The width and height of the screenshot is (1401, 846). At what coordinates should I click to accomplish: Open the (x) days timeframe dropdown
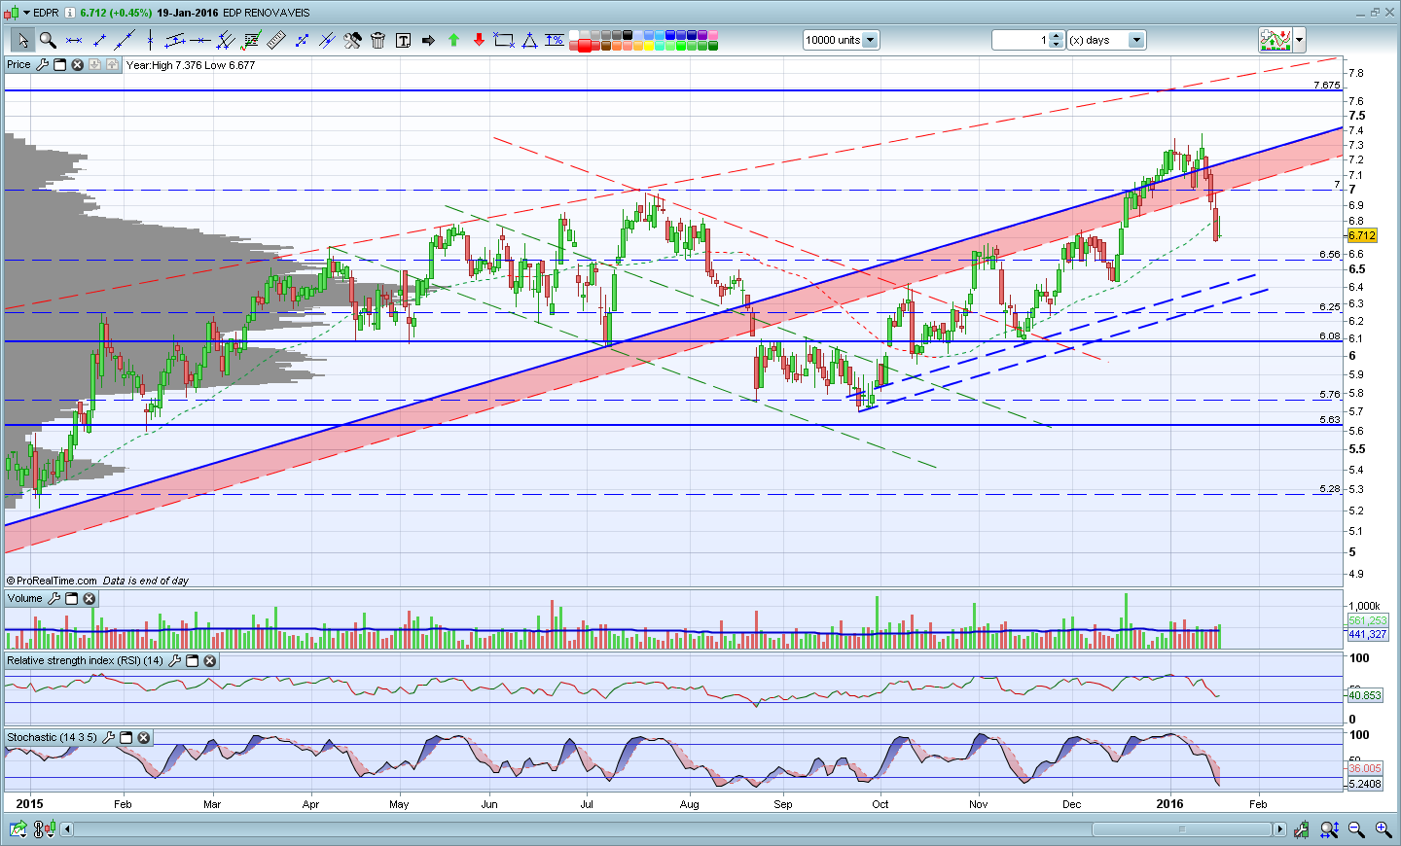1135,40
